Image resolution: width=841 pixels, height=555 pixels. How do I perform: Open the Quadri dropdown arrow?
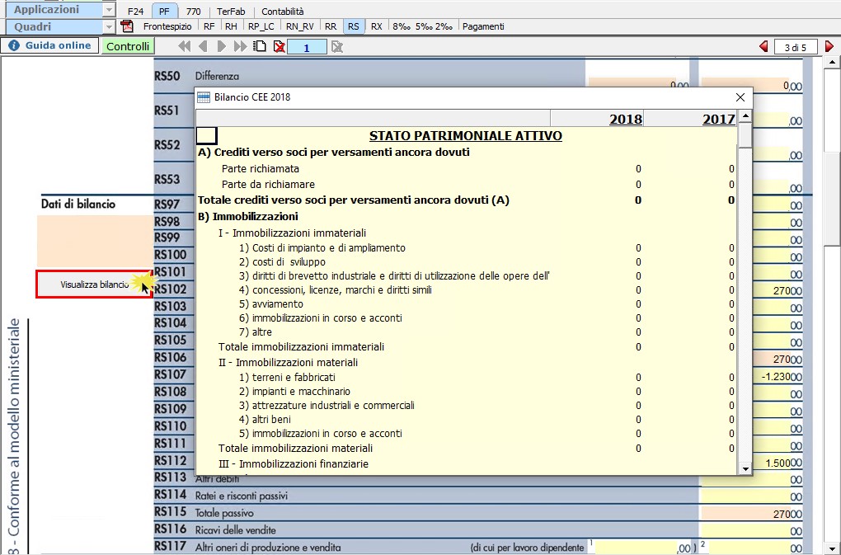pos(109,27)
